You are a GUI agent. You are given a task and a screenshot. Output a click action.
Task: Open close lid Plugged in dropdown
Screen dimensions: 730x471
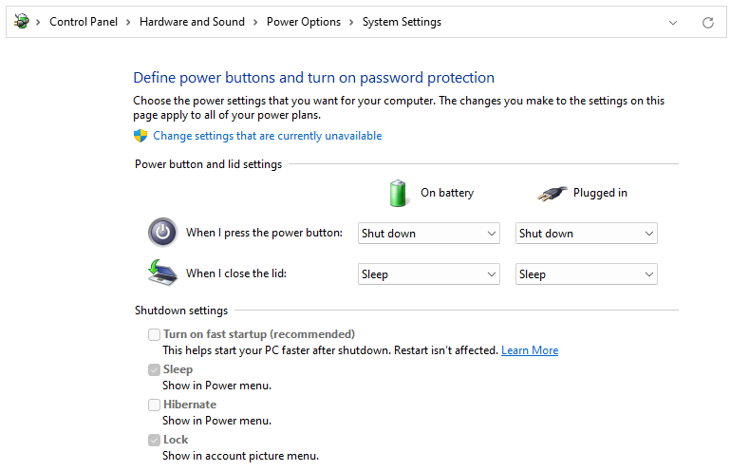pos(586,274)
